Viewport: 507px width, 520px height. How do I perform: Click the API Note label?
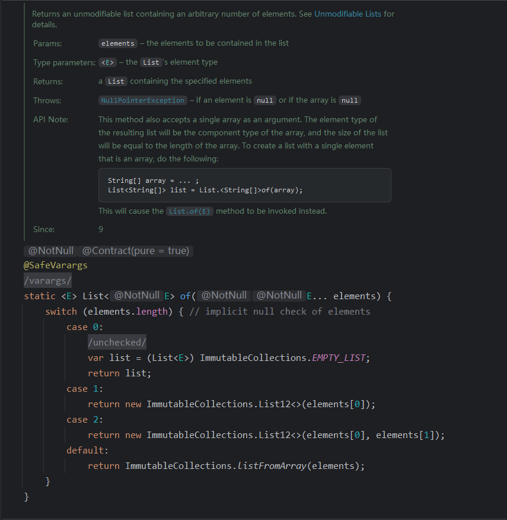(51, 120)
